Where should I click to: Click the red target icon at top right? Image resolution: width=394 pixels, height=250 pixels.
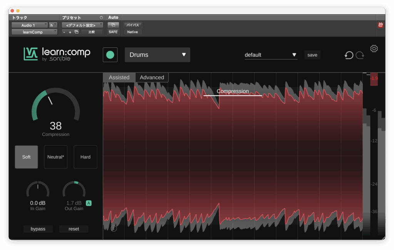coord(381,25)
